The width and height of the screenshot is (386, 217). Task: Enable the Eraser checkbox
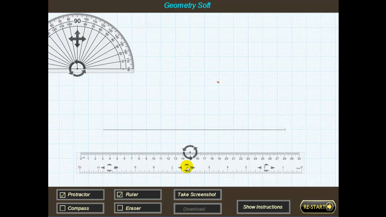tap(120, 208)
